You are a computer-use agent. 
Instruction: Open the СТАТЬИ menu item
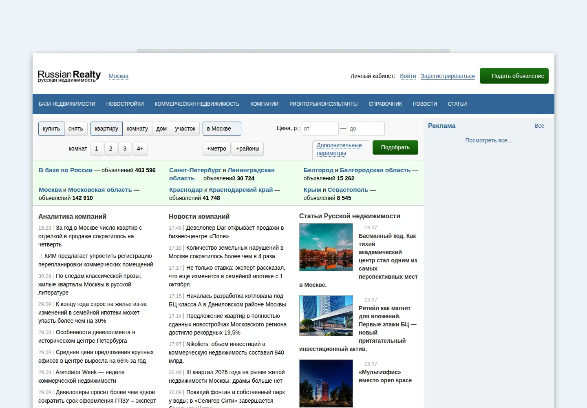[x=457, y=104]
